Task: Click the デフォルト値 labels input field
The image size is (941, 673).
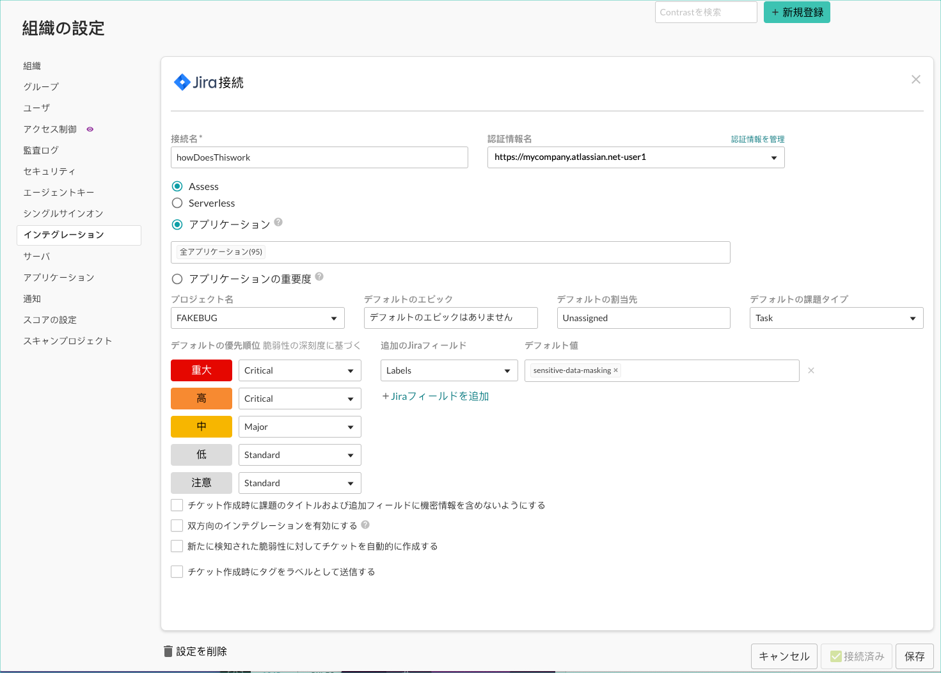Action: point(662,370)
